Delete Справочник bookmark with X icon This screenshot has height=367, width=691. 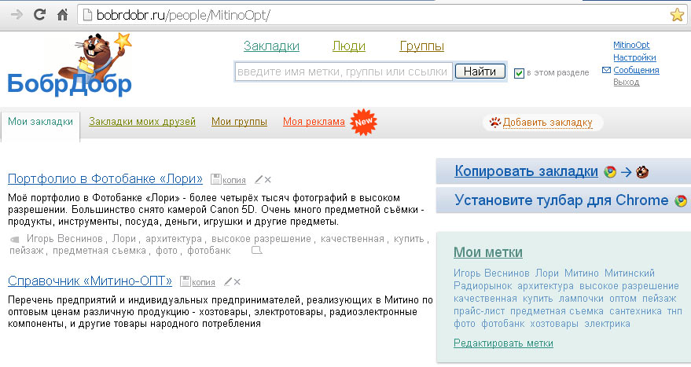(x=237, y=282)
